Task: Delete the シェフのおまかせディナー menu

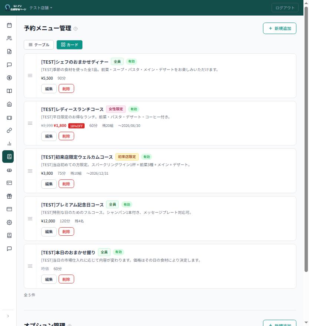Action: [66, 89]
